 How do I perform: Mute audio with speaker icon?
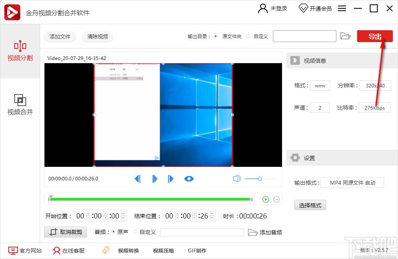237,178
